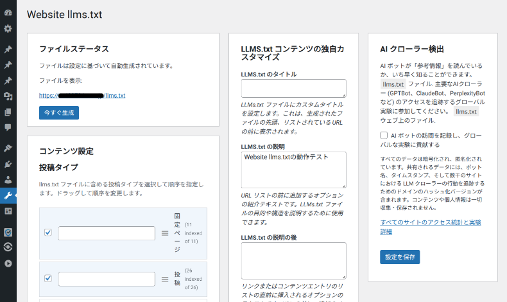Screen dimensions: 507x302
Task: Open the Users person icon
Action: coord(8,180)
